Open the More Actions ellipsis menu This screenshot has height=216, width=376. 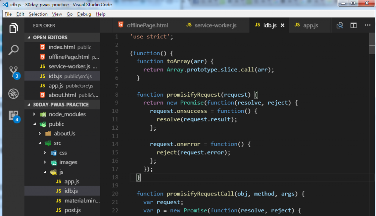(367, 25)
